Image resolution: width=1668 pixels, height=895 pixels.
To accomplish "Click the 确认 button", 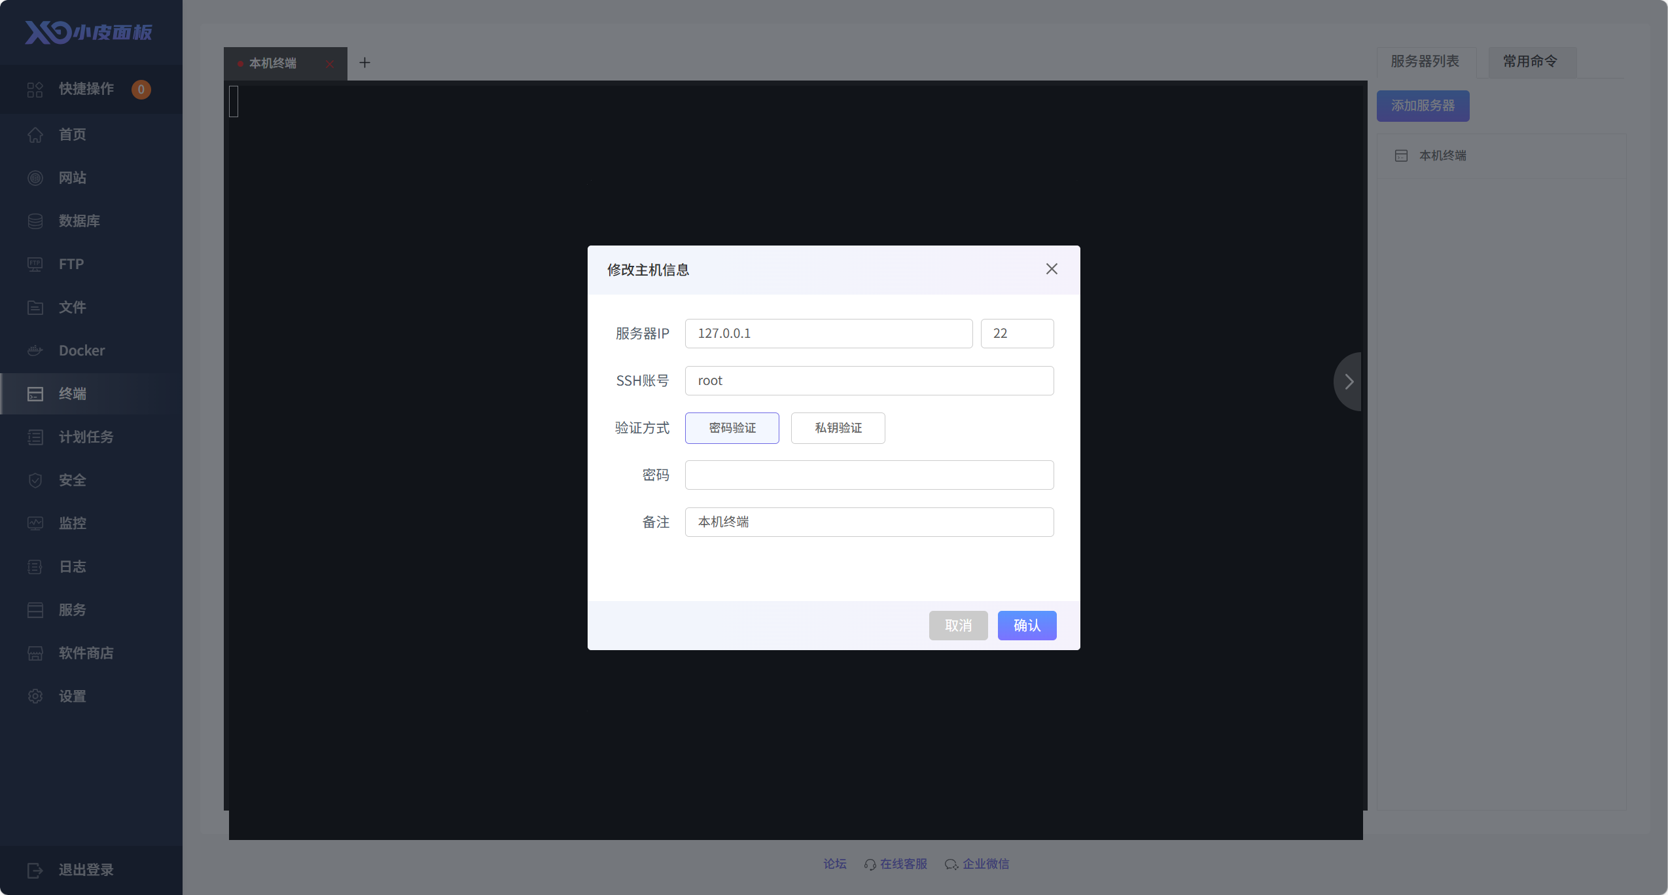I will pyautogui.click(x=1026, y=625).
